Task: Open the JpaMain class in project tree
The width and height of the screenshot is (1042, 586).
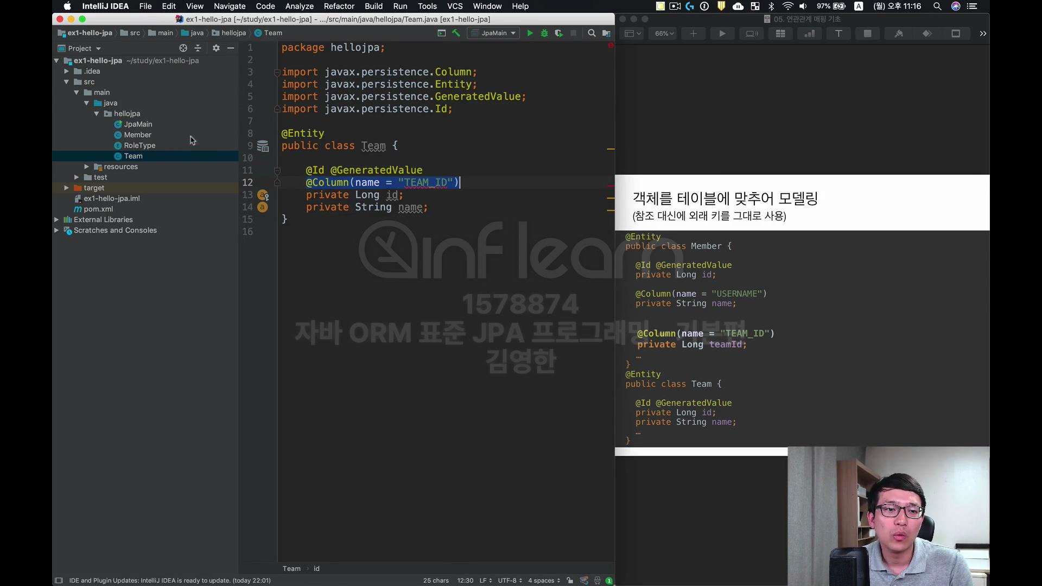Action: [x=138, y=124]
